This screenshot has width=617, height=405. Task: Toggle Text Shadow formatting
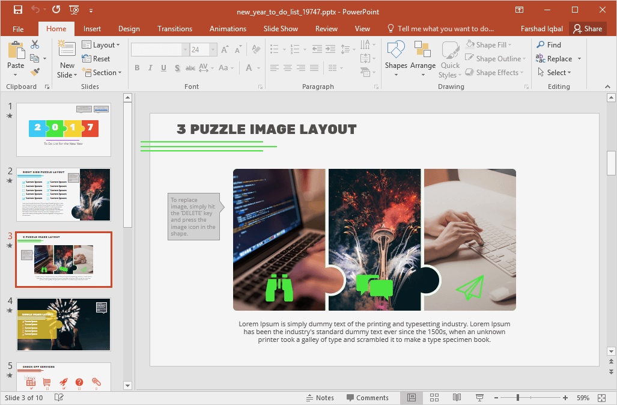pyautogui.click(x=177, y=68)
